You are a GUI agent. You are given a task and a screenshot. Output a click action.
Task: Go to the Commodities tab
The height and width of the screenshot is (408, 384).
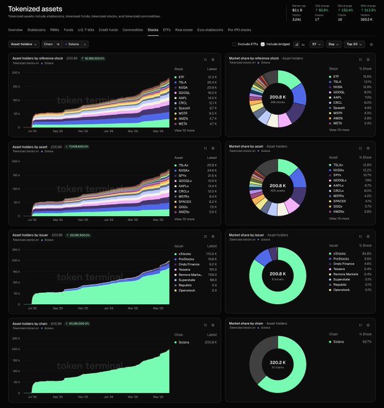click(x=133, y=30)
